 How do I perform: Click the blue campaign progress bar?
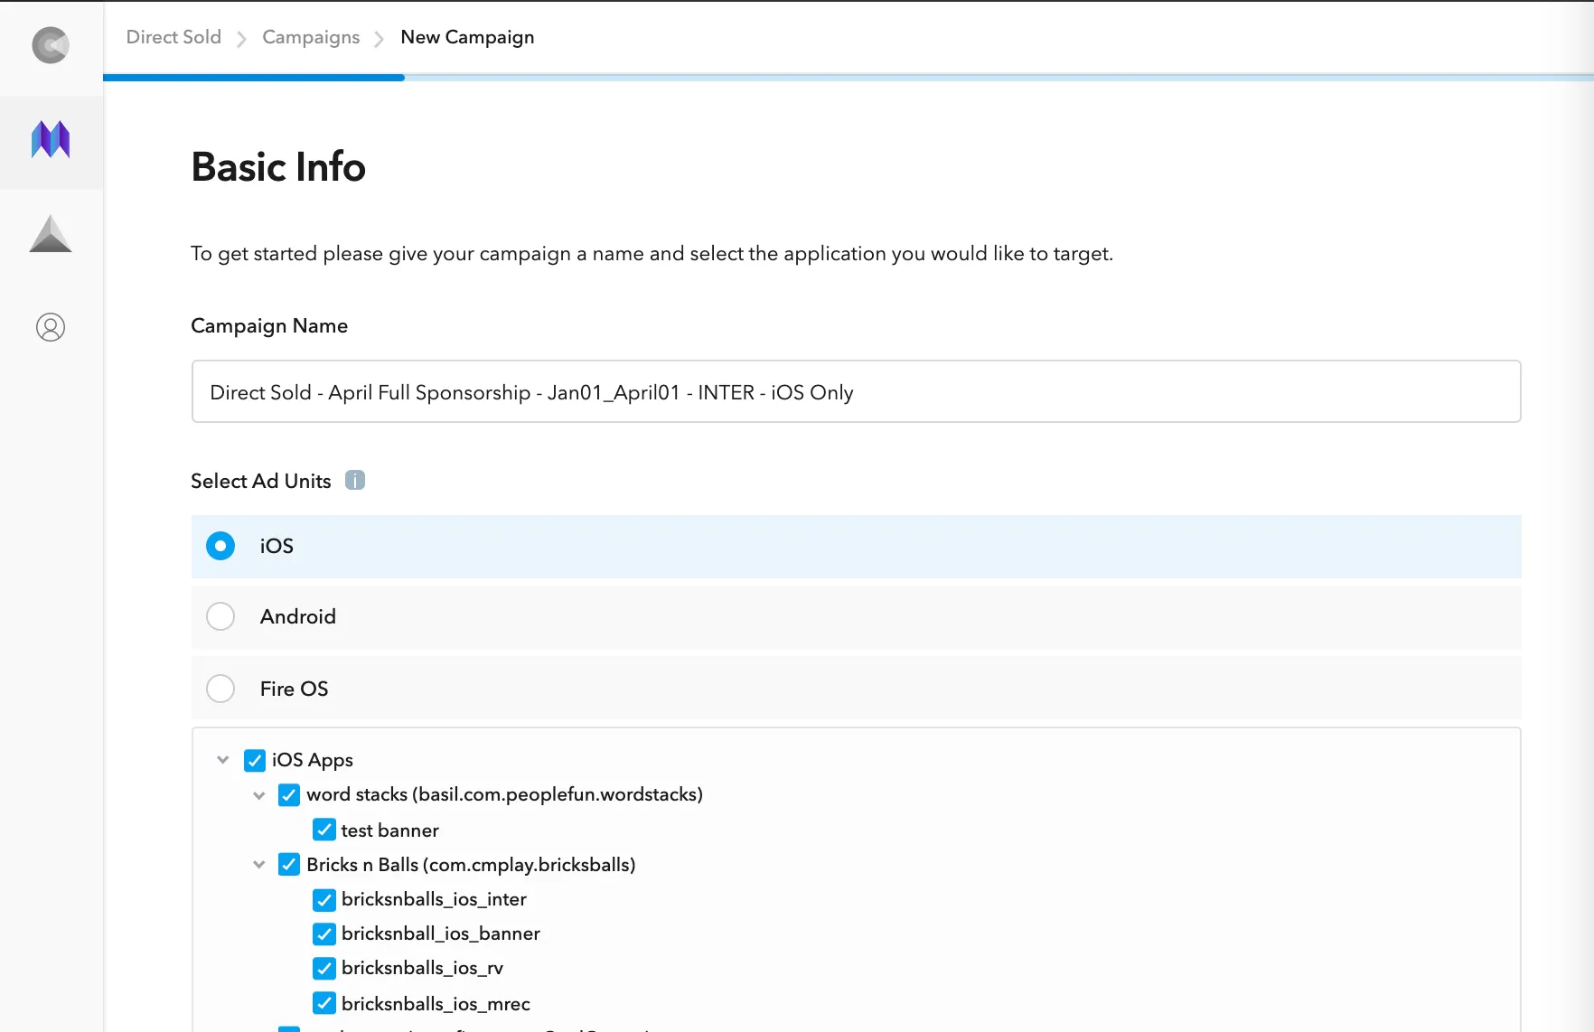pyautogui.click(x=254, y=78)
